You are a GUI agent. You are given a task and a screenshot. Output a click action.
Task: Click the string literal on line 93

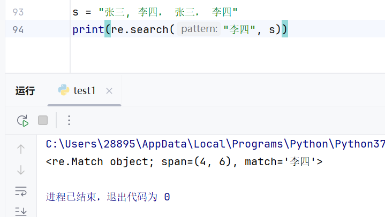168,12
